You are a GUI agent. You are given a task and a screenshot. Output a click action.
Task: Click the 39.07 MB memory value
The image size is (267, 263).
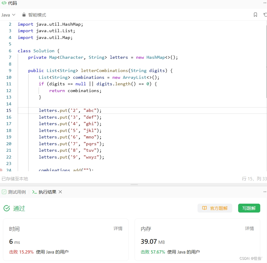pos(153,242)
